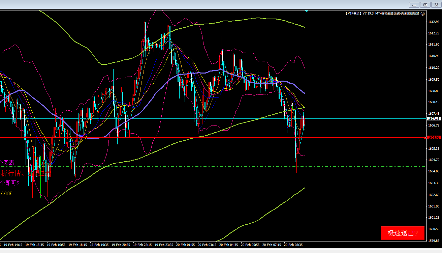This screenshot has height=253, width=442.
Task: Click the 1612.25 price axis label
Action: tap(433, 33)
